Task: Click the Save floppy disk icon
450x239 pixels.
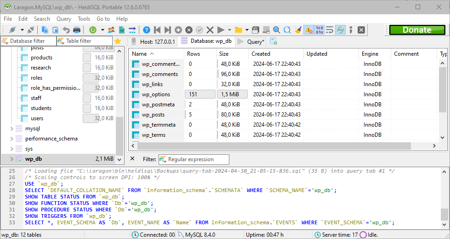Action: point(256,30)
